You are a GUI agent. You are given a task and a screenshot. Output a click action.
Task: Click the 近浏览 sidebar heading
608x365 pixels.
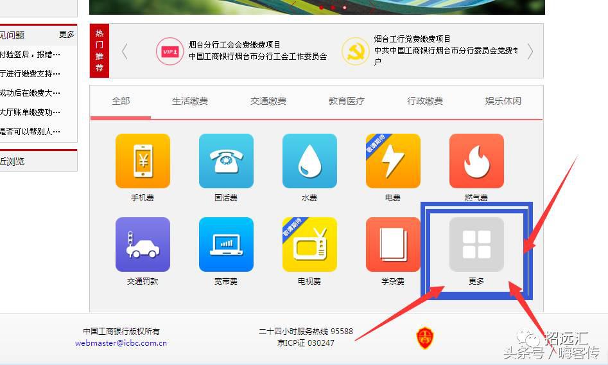click(12, 161)
